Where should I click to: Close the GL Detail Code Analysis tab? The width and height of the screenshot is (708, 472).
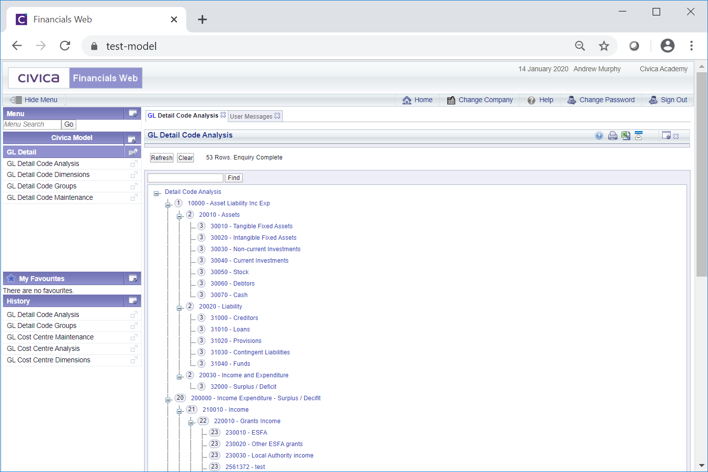point(223,115)
